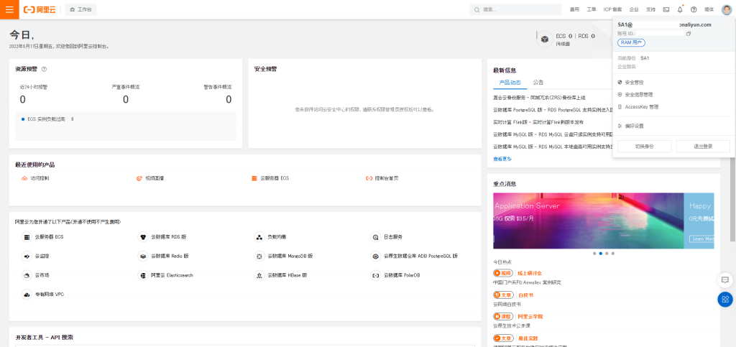Viewport: 736px width, 347px height.
Task: Open the 支持 menu in header
Action: (x=650, y=9)
